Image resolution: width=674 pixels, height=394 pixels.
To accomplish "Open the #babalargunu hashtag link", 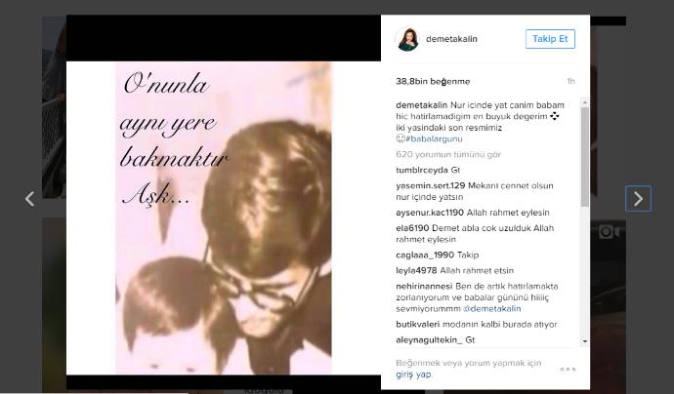I will coord(434,139).
